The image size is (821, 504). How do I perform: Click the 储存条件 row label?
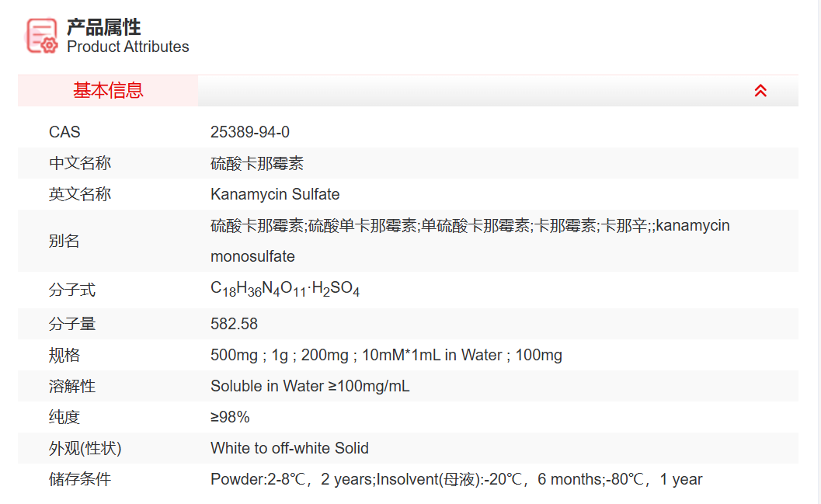80,479
